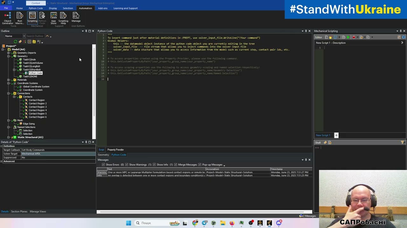This screenshot has width=407, height=228.
Task: Open scripting help blue question mark icon
Action: point(404,37)
